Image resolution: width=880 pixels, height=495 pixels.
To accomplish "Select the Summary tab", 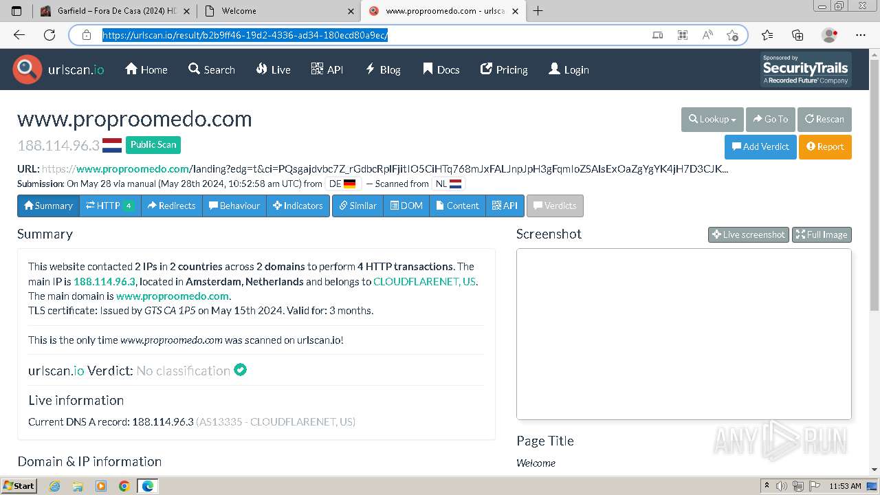I will (48, 206).
